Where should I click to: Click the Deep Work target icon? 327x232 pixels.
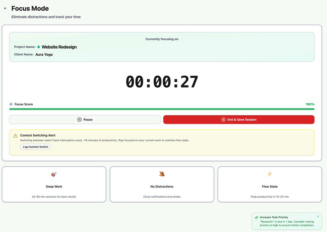pos(54,174)
